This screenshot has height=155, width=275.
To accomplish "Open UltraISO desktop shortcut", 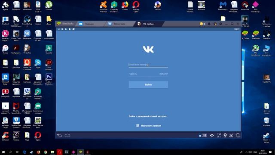I will [158, 6].
